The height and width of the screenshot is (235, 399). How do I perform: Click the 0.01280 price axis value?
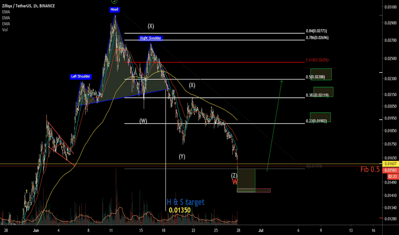pos(390,219)
